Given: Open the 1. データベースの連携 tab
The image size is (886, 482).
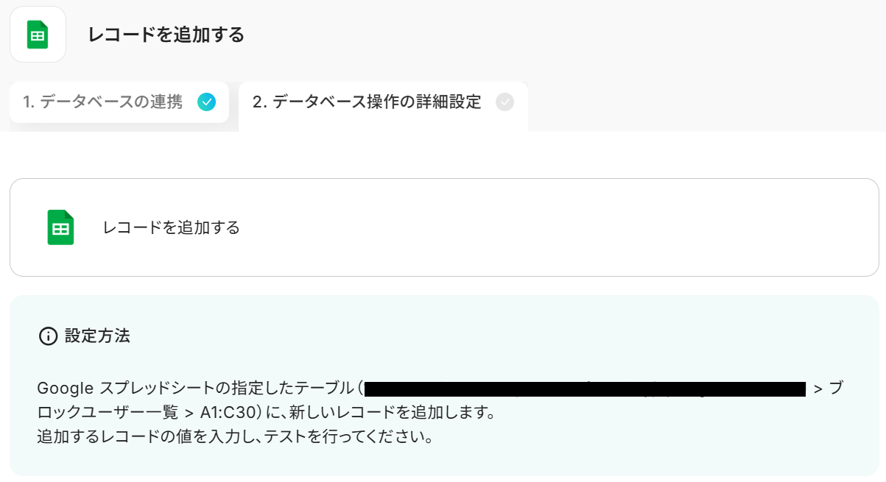Looking at the screenshot, I should pyautogui.click(x=103, y=102).
